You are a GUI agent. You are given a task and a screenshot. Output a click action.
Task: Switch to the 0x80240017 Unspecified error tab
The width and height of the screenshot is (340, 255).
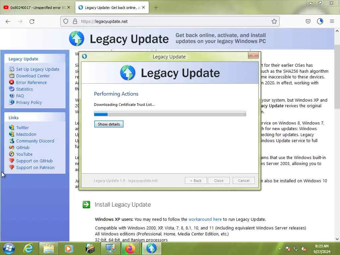tap(37, 8)
